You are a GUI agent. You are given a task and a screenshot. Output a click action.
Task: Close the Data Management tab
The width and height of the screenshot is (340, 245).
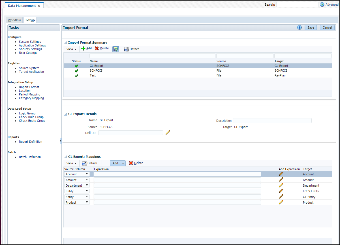pyautogui.click(x=39, y=5)
